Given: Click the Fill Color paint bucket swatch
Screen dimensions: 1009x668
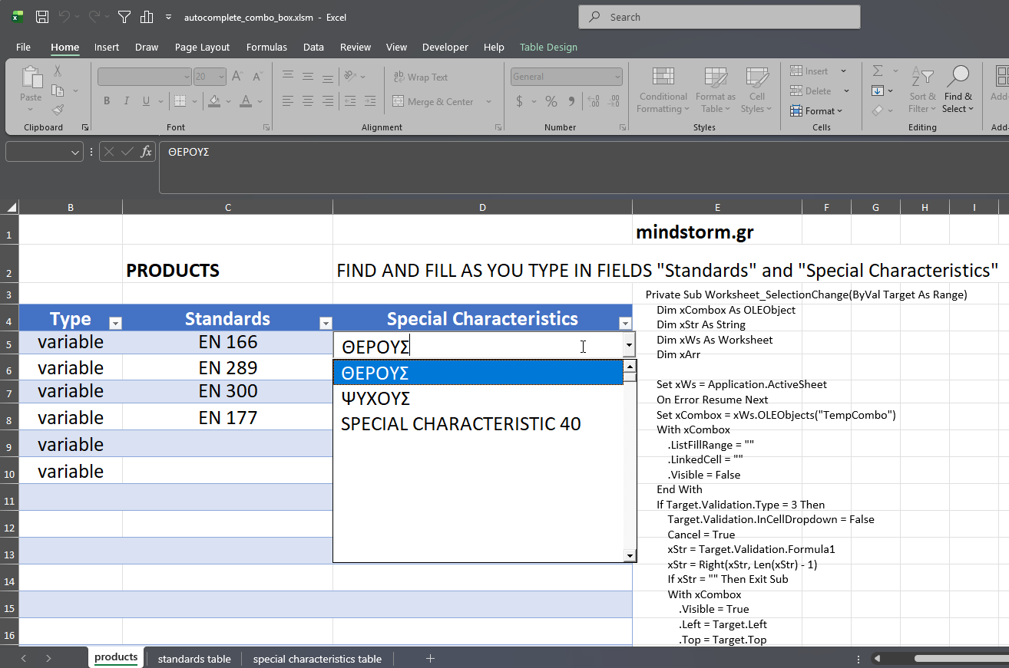Looking at the screenshot, I should (214, 101).
